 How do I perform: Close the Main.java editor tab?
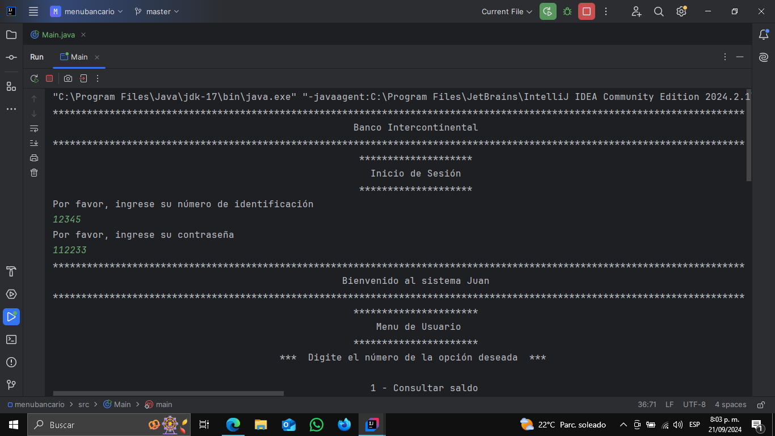tap(83, 35)
